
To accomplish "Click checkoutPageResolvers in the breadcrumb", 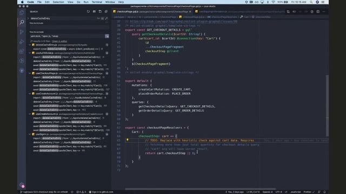I will pyautogui.click(x=222, y=17).
